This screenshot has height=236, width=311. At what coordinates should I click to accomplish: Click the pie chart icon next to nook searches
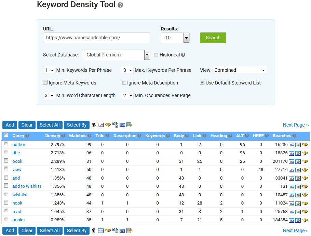[298, 203]
